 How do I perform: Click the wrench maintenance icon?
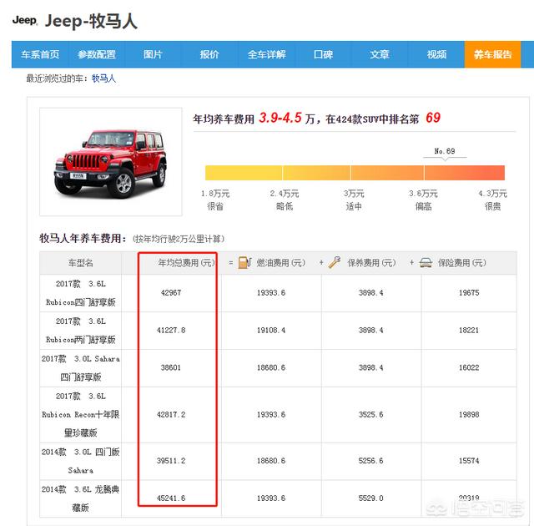[335, 262]
